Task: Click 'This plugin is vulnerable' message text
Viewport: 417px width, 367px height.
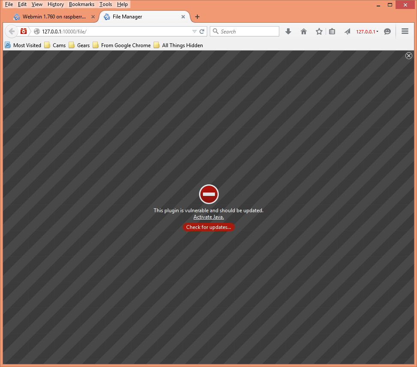Action: 208,210
